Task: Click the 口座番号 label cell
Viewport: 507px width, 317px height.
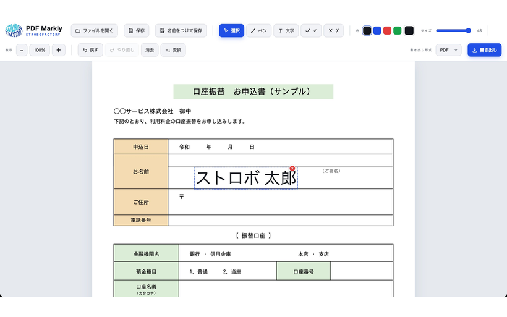Action: click(304, 271)
